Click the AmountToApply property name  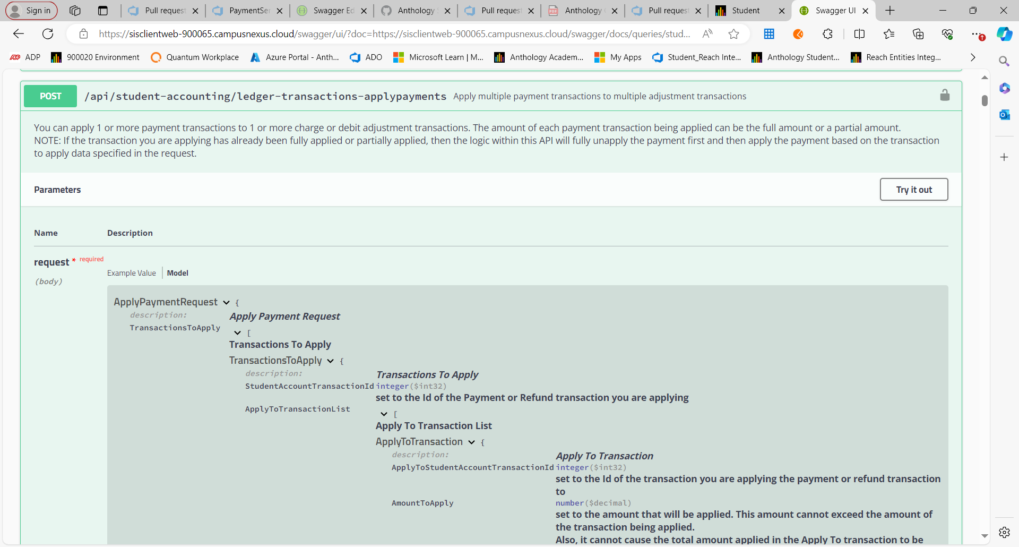click(422, 503)
